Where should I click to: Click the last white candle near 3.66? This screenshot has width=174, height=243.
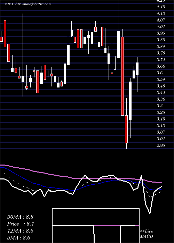[x=137, y=69]
